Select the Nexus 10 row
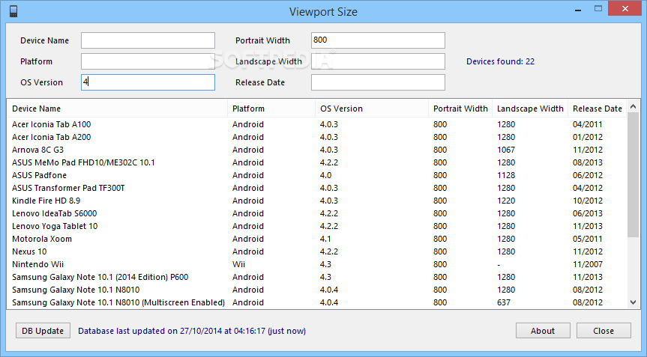Screen dimensions: 647x357 [x=317, y=251]
